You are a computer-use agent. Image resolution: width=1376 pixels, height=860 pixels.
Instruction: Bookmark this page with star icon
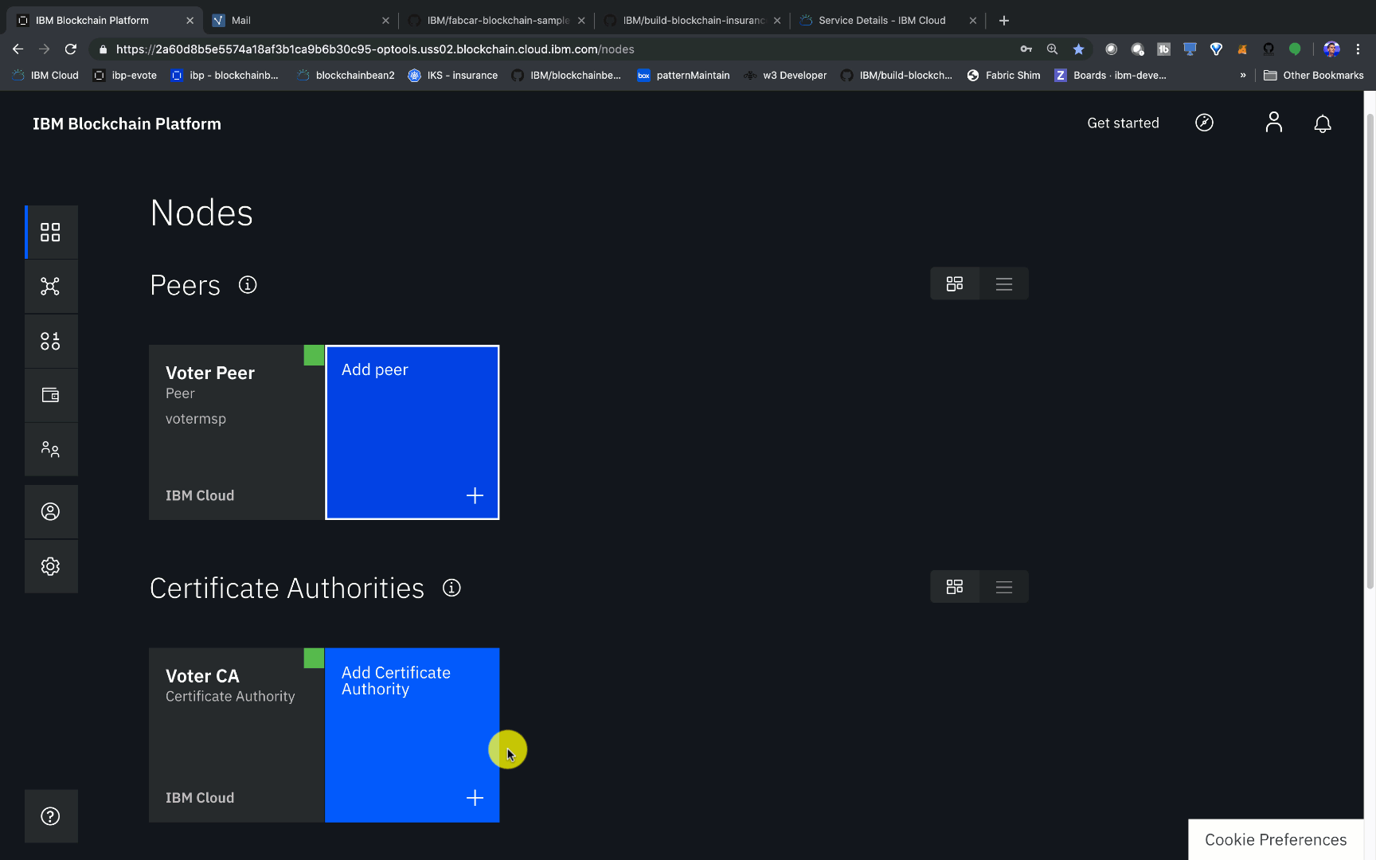point(1078,49)
